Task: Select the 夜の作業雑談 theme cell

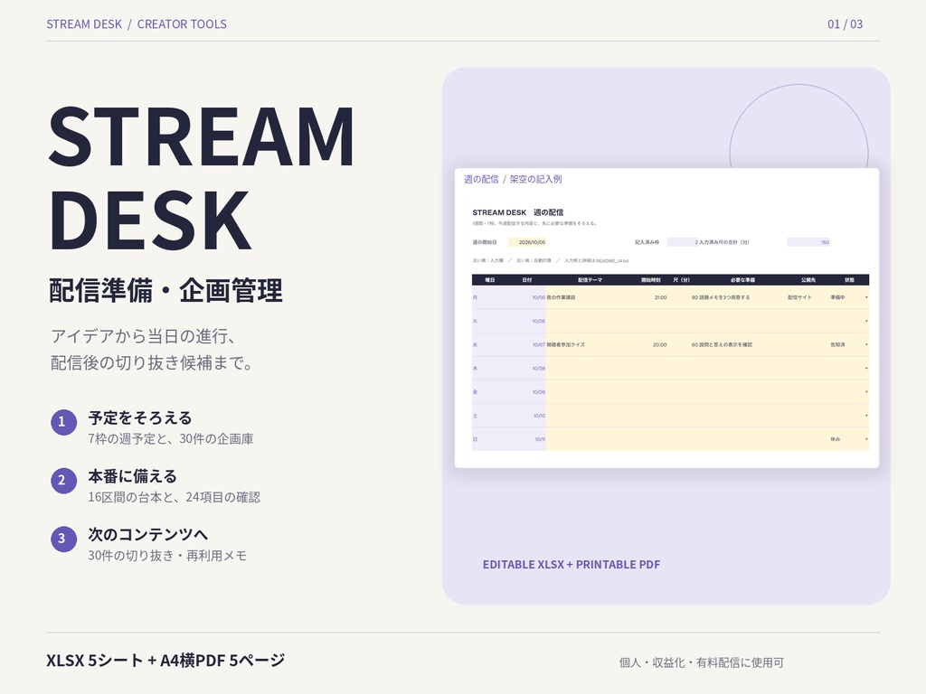Action: coord(590,297)
